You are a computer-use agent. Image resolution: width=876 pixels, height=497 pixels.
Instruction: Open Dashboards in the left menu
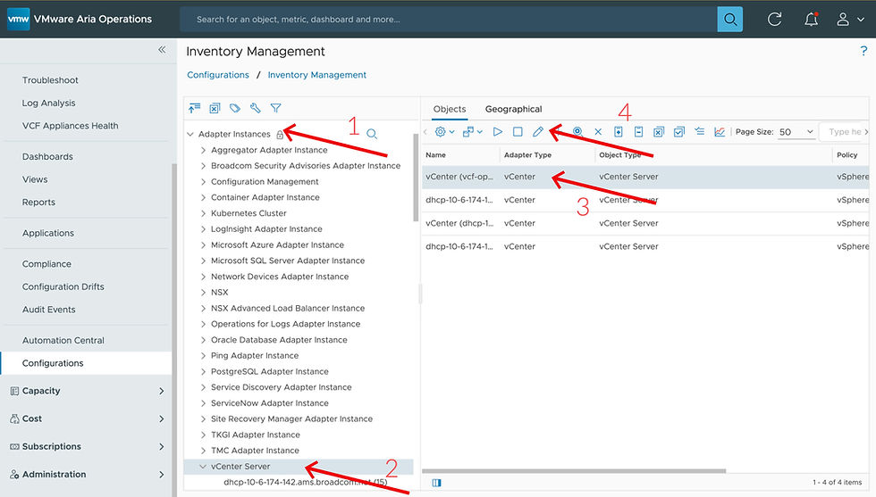point(47,156)
